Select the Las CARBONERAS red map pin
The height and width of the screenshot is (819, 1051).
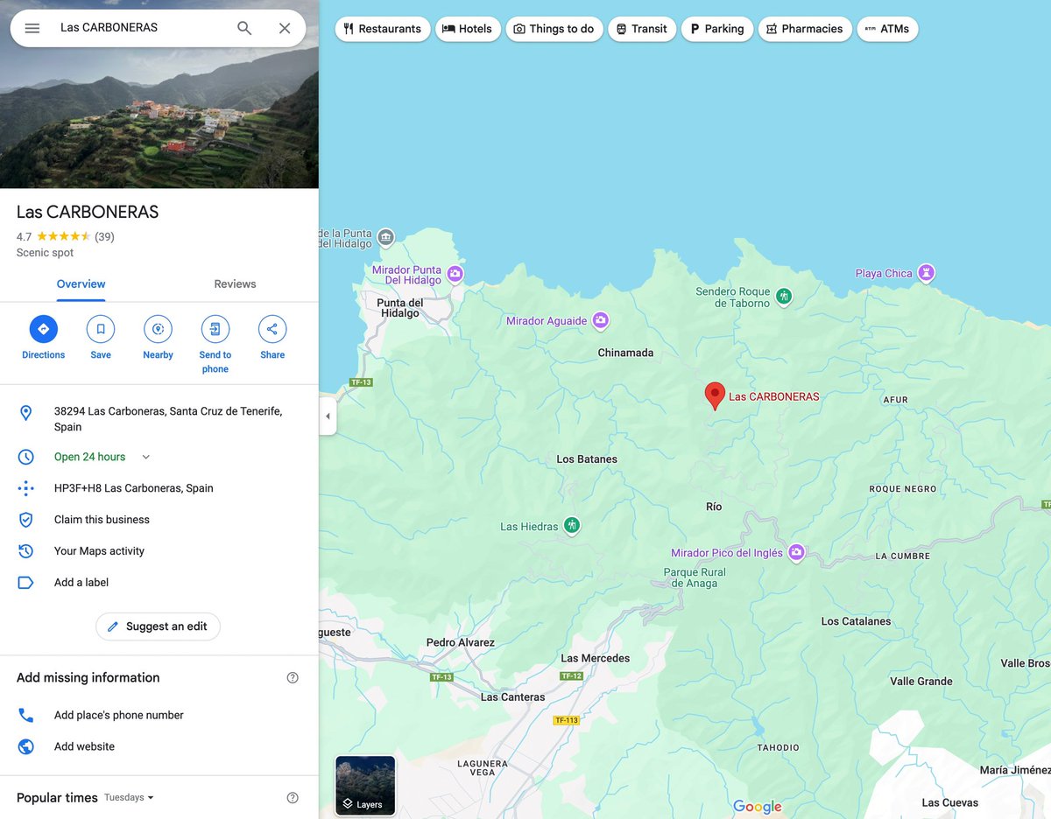coord(714,395)
